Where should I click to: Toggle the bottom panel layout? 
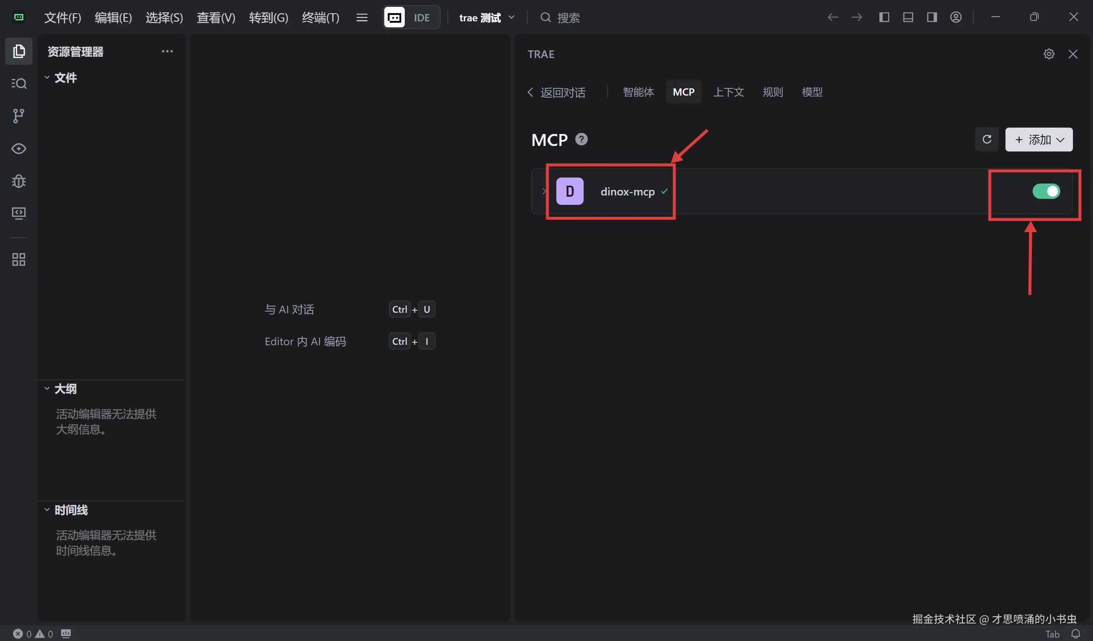pyautogui.click(x=908, y=17)
